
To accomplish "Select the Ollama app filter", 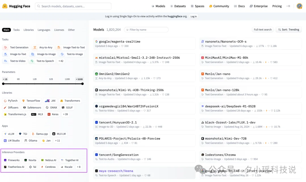I will pos(31,141).
